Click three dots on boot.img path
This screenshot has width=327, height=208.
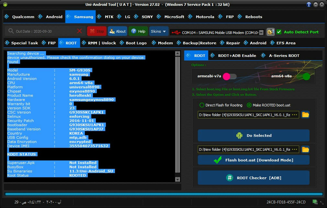[x=295, y=115]
